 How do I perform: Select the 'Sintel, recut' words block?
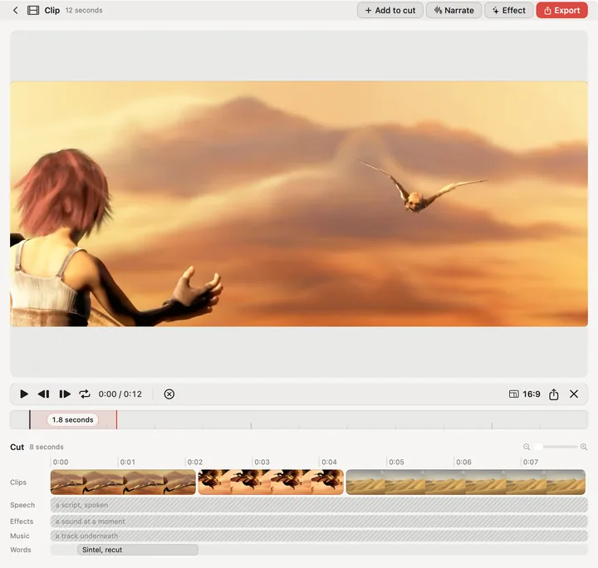pyautogui.click(x=138, y=550)
